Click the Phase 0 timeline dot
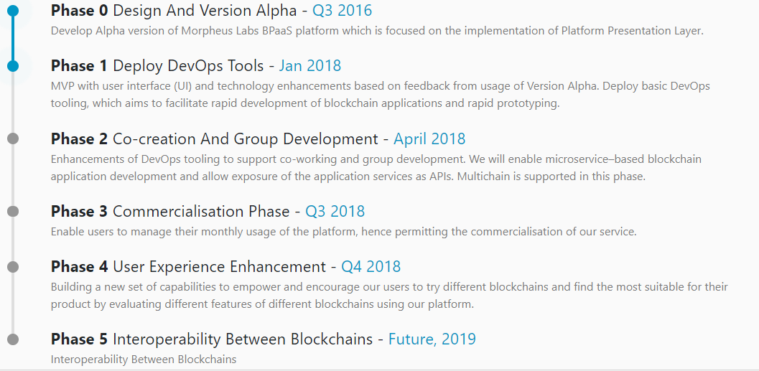Image resolution: width=759 pixels, height=371 pixels. (x=12, y=11)
